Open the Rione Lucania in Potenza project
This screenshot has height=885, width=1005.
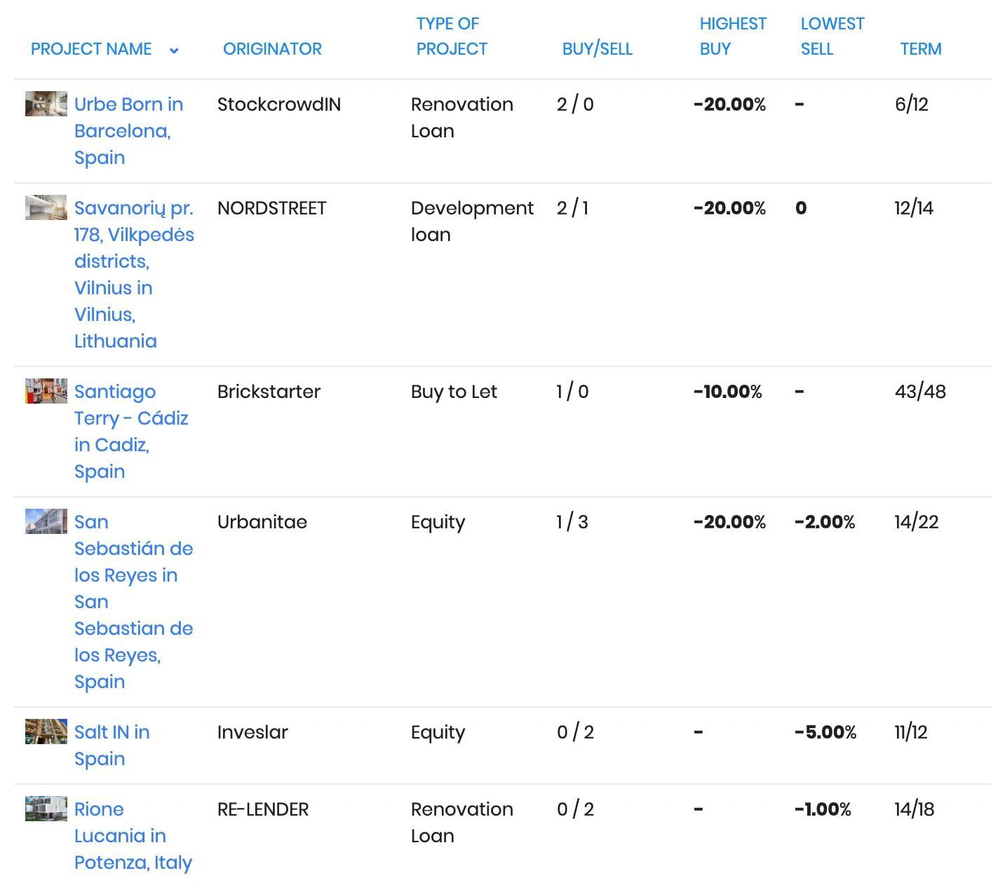pyautogui.click(x=133, y=836)
